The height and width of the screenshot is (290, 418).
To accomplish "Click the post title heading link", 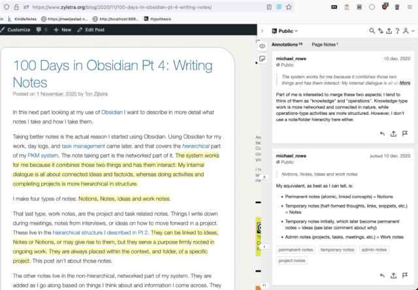I will 112,74.
